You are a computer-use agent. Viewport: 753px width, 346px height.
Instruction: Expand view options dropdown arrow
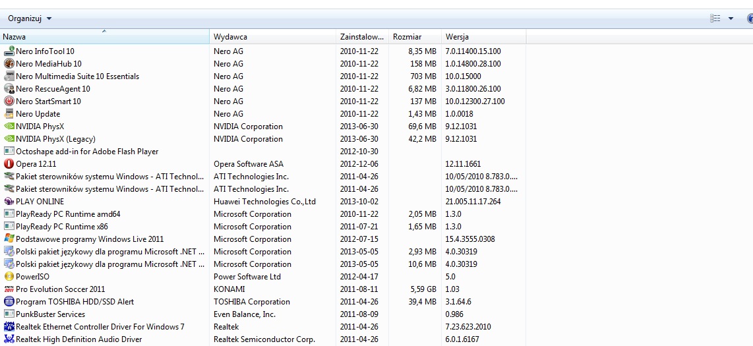tap(731, 18)
